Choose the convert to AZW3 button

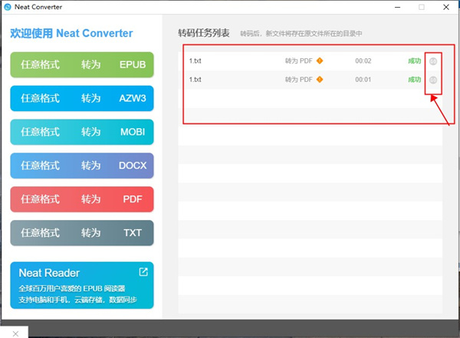point(82,98)
